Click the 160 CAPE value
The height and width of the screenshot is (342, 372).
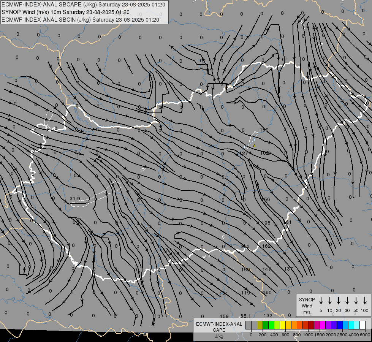coord(267,292)
